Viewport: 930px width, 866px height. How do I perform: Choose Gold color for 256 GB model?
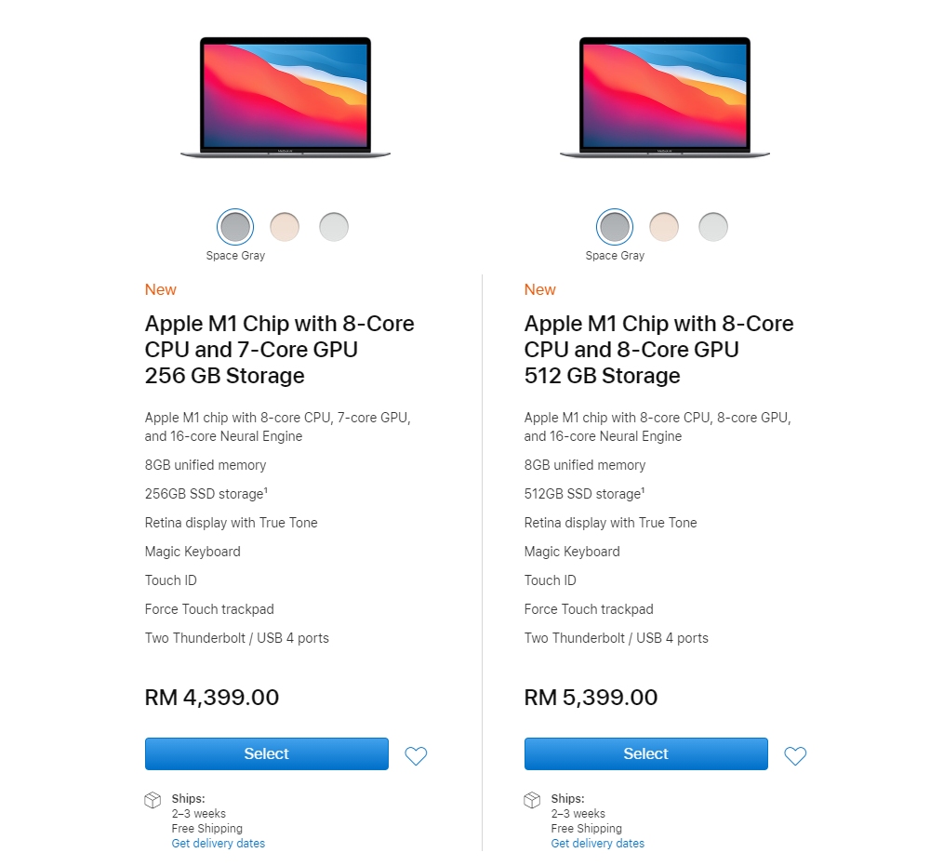pyautogui.click(x=285, y=226)
